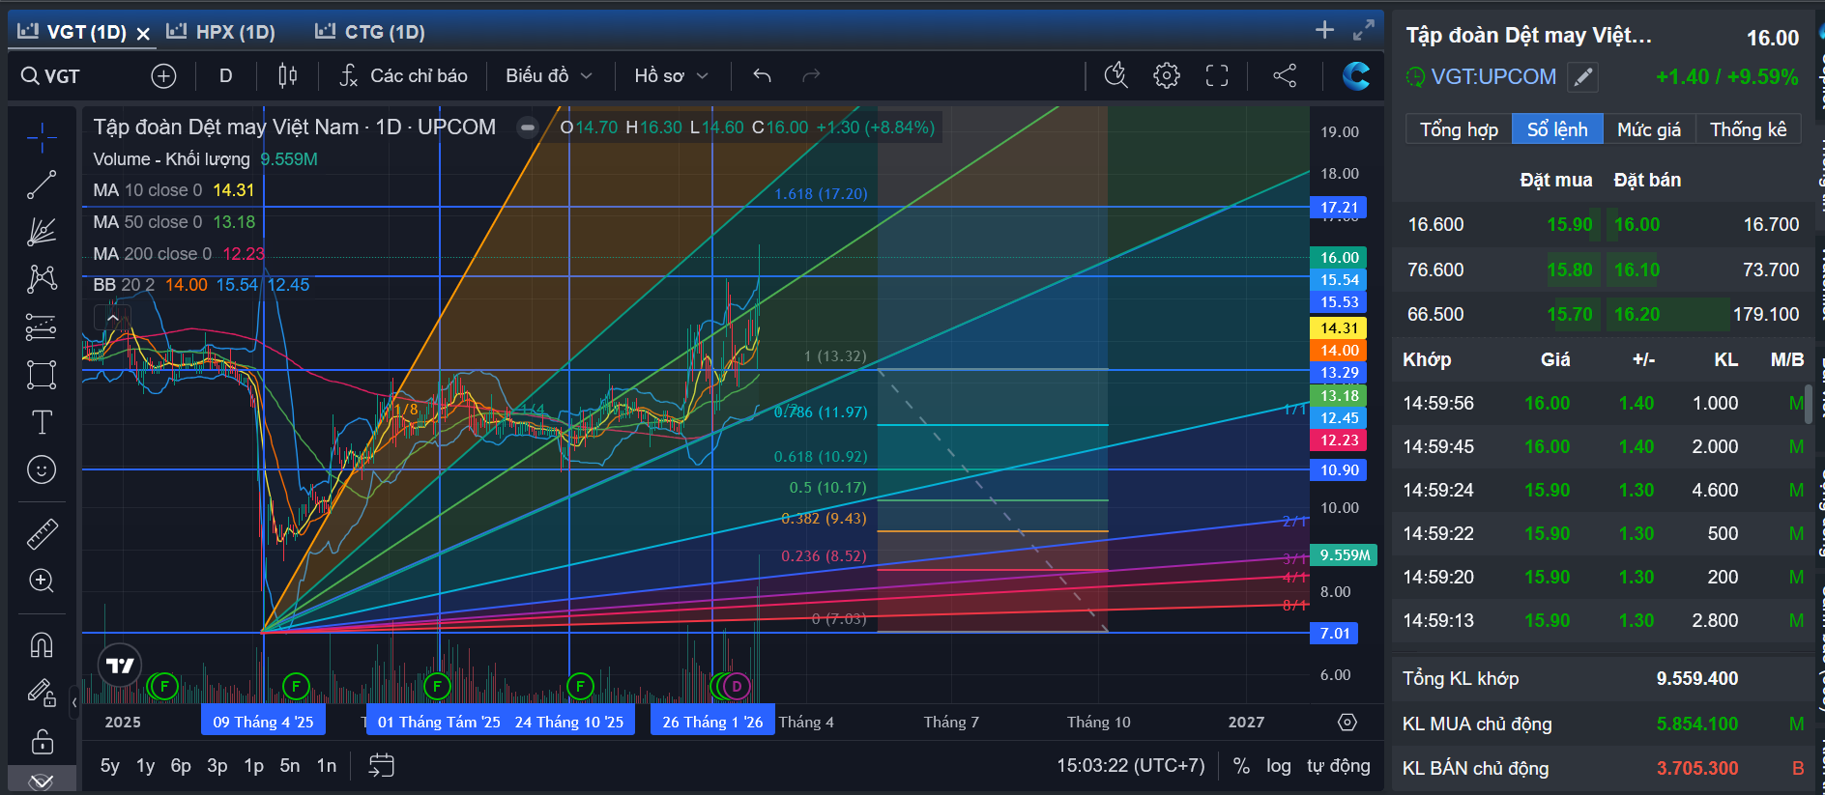Screen dimensions: 1825x795
Task: Set chart range to 1p
Action: (253, 766)
